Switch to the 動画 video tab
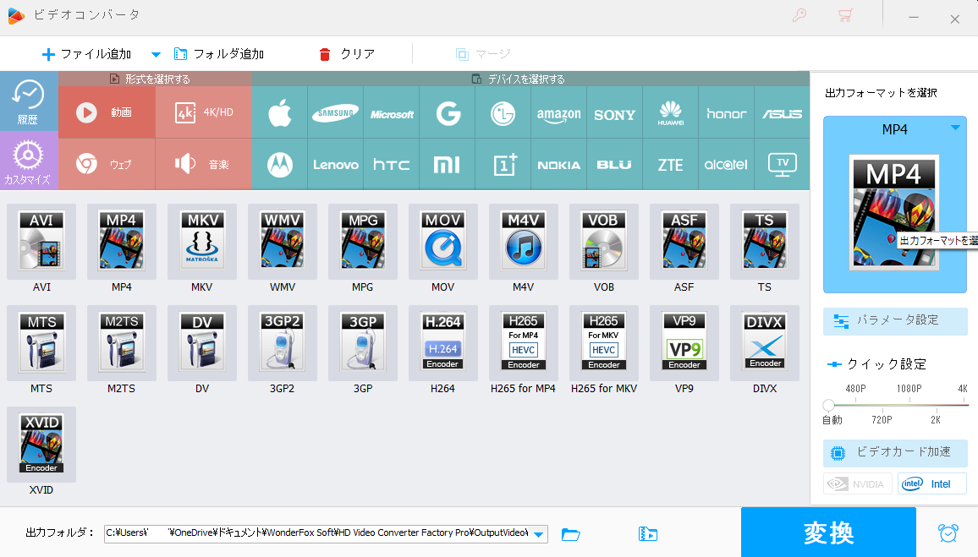Image resolution: width=978 pixels, height=557 pixels. point(107,112)
